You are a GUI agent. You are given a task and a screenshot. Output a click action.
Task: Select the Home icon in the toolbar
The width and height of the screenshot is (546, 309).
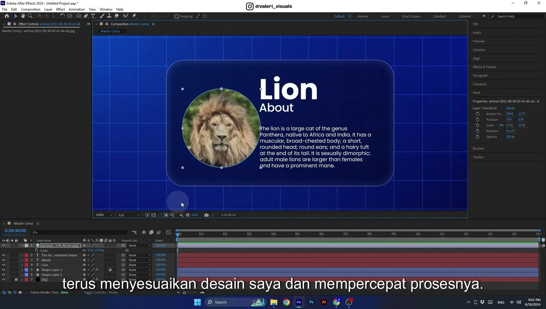point(7,16)
